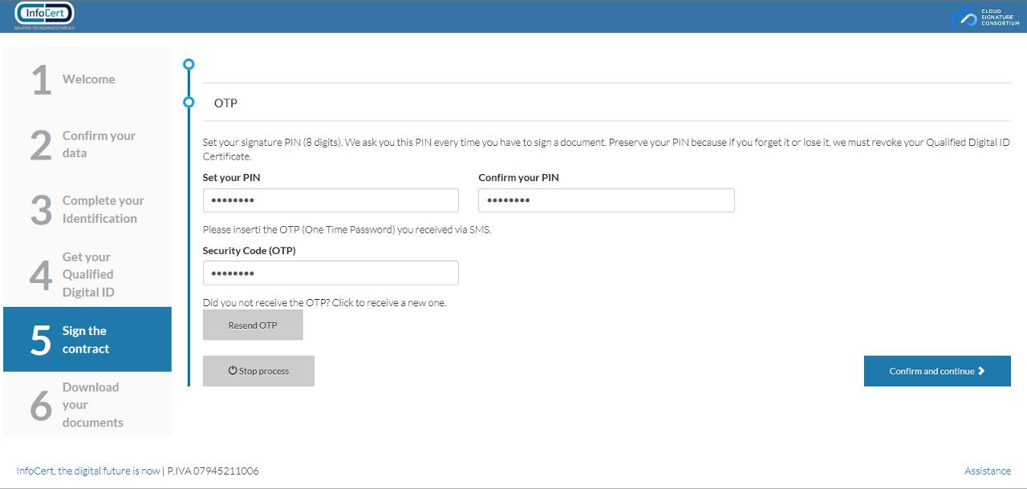Follow the InfoCert digital future footer link

pos(88,471)
